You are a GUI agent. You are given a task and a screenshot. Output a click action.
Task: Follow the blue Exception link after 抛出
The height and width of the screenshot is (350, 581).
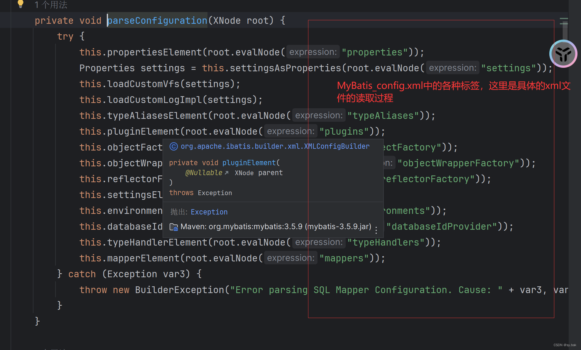tap(209, 212)
